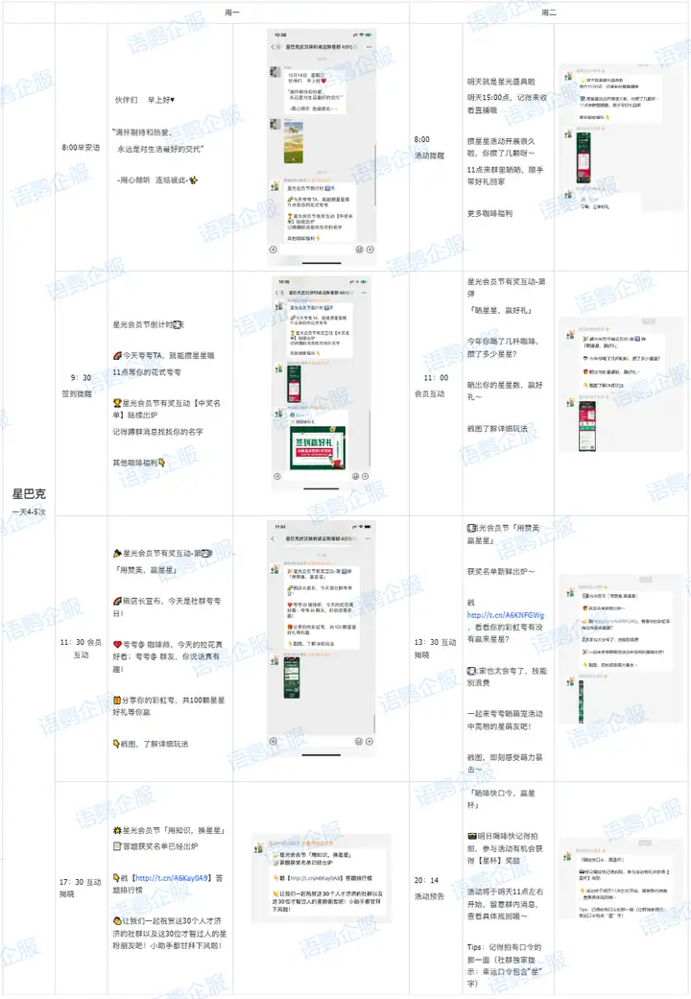Tap plus icon in 11:30 会员互动 chat screenshot
Image resolution: width=691 pixels, height=999 pixels.
pyautogui.click(x=369, y=741)
